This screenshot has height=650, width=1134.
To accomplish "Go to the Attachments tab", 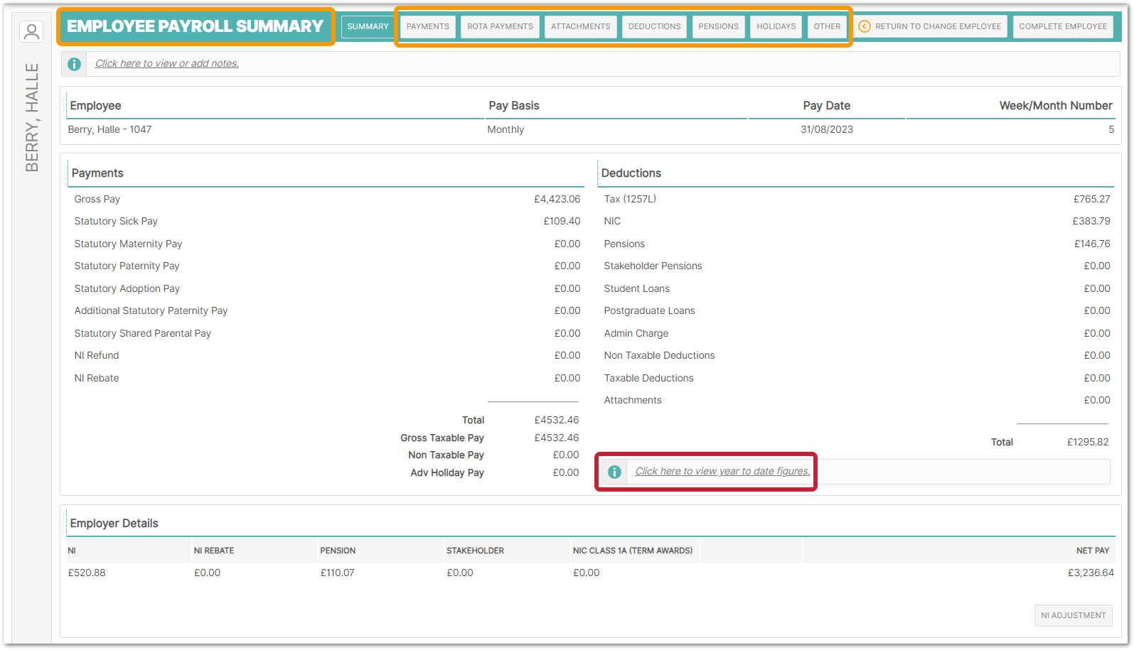I will (x=580, y=26).
